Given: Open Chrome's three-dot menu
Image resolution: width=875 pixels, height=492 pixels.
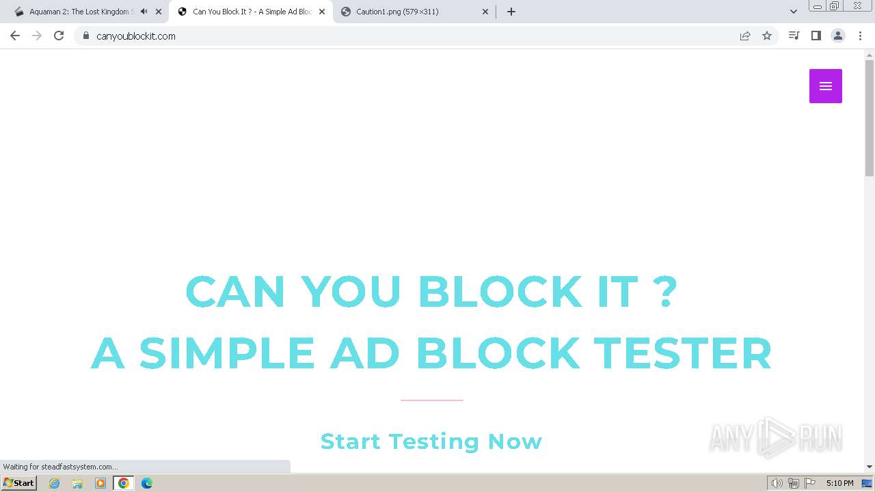Looking at the screenshot, I should (x=860, y=36).
